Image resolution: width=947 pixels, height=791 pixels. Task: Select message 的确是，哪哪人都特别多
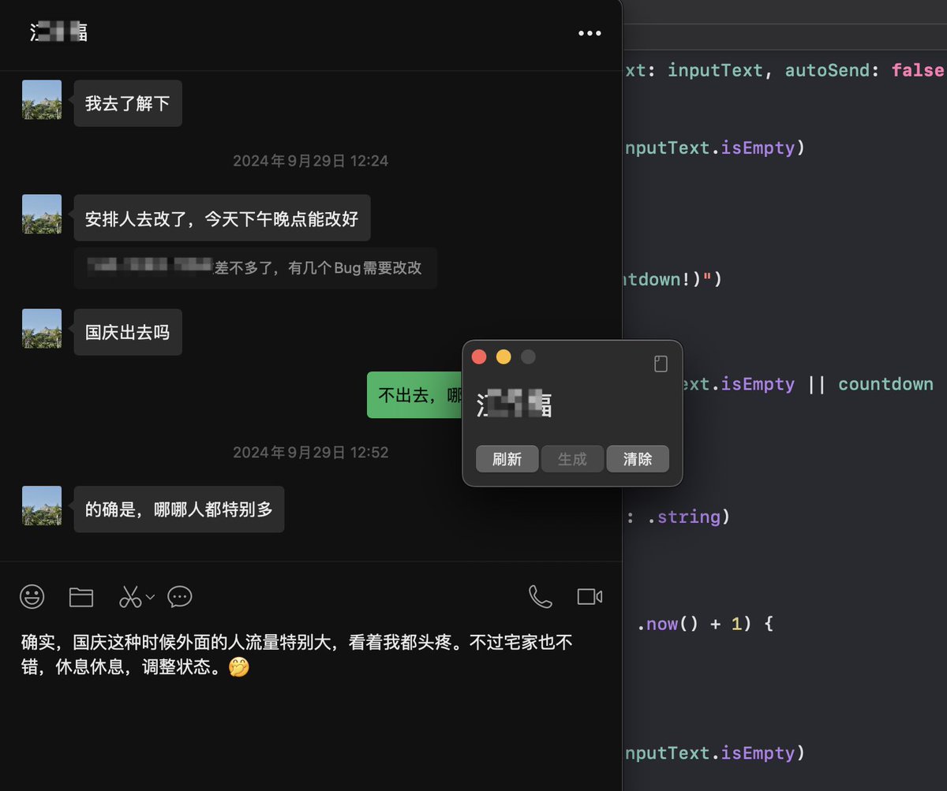(179, 509)
